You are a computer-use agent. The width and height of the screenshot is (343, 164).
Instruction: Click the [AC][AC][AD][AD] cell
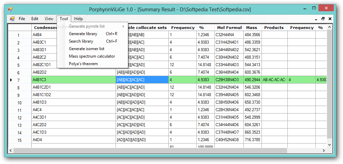[x=142, y=125]
